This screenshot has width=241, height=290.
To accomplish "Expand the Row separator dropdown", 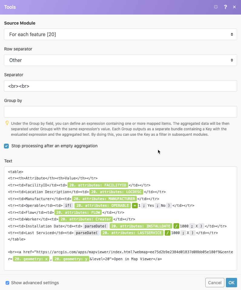I will (x=120, y=60).
